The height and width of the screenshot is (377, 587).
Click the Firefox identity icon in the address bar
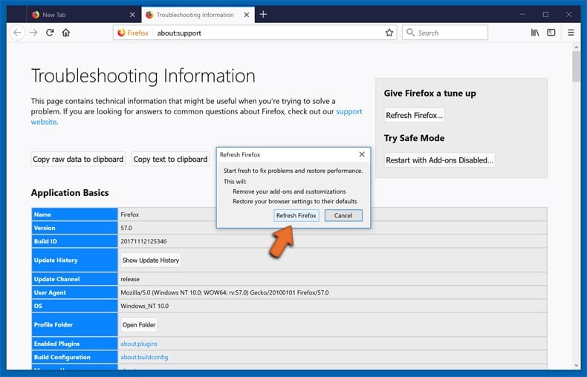(x=133, y=33)
